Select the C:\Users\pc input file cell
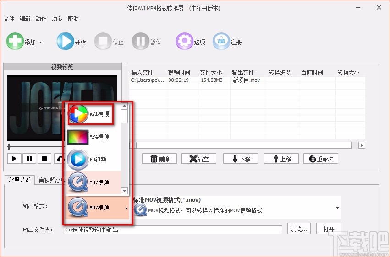The width and height of the screenshot is (390, 257). (148, 80)
